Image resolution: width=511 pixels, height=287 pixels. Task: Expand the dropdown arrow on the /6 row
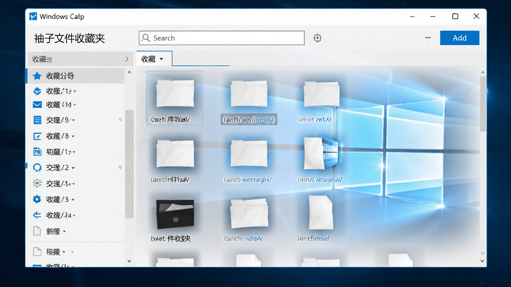[x=73, y=137]
